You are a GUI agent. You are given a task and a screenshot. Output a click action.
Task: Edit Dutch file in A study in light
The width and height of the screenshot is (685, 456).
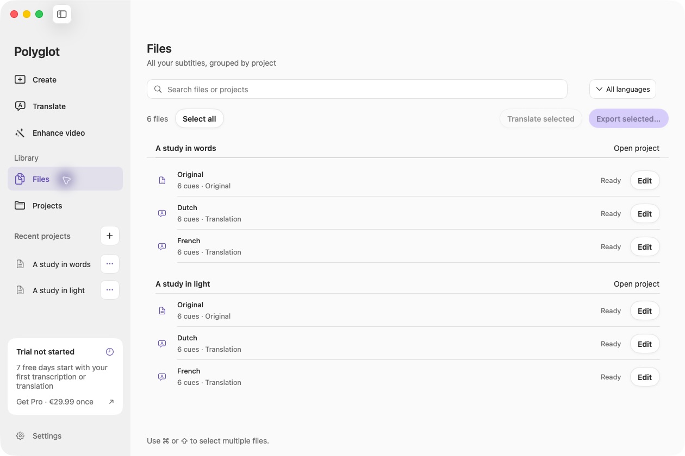coord(645,344)
